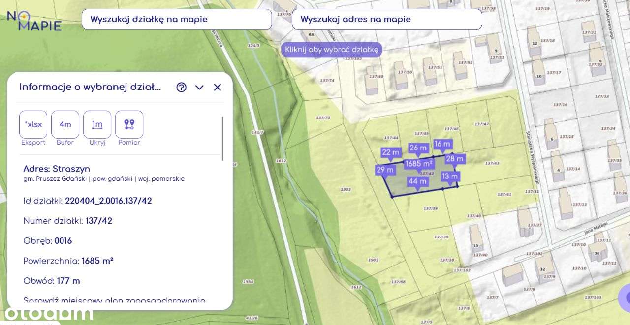Click the 29 m dimension label
This screenshot has width=630, height=325.
[x=385, y=170]
